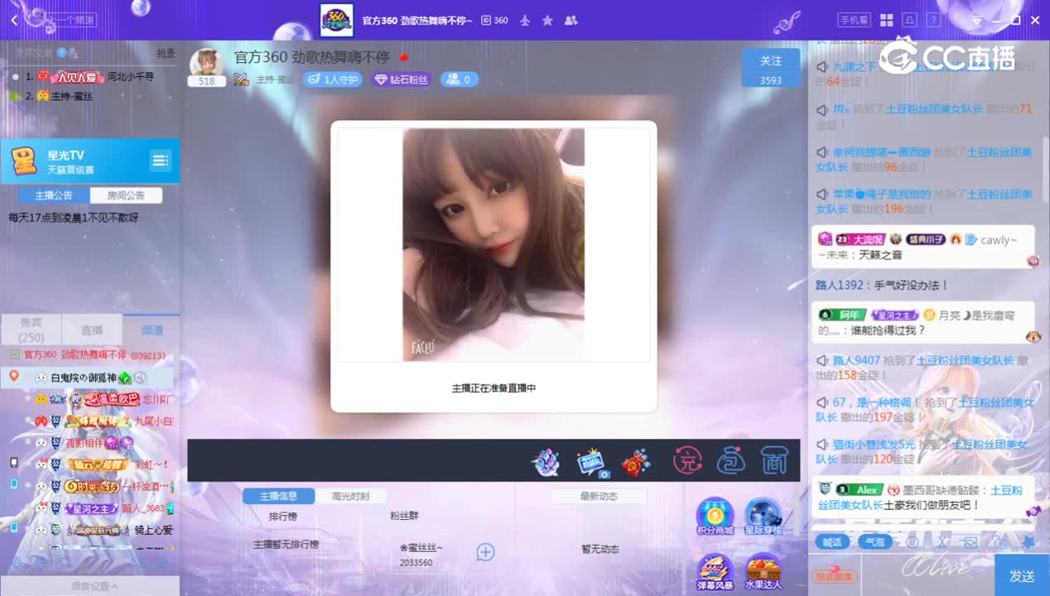Favorite the room with the star icon
1050x596 pixels.
click(547, 20)
